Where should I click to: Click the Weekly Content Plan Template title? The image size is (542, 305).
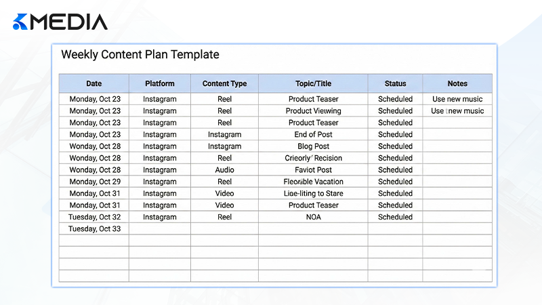click(140, 55)
